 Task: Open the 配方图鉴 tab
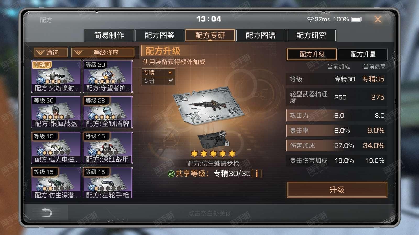click(x=159, y=35)
